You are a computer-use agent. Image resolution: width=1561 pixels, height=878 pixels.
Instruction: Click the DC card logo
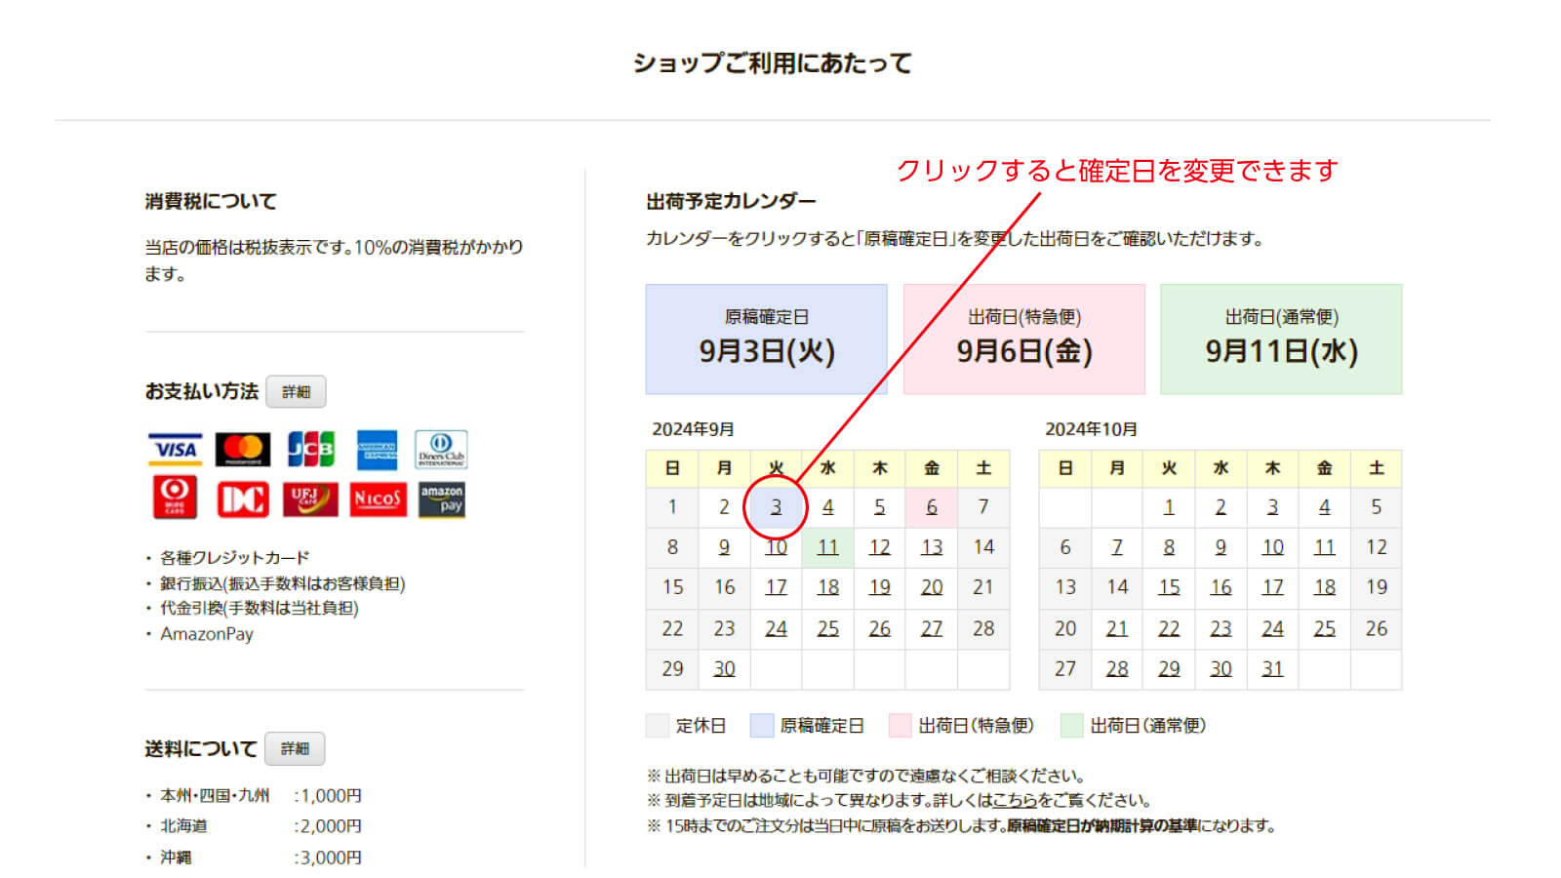pos(242,499)
